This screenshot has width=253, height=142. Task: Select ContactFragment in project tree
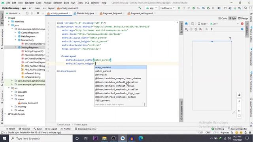tap(30, 33)
